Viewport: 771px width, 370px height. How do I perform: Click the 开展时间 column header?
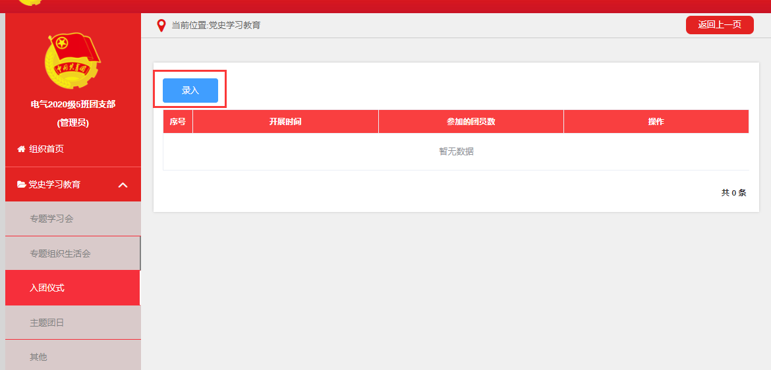pyautogui.click(x=285, y=122)
